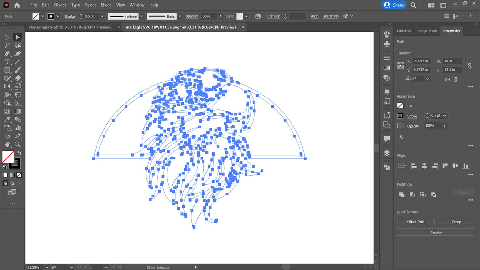Open the Effect menu
This screenshot has height=270, width=480.
point(105,5)
